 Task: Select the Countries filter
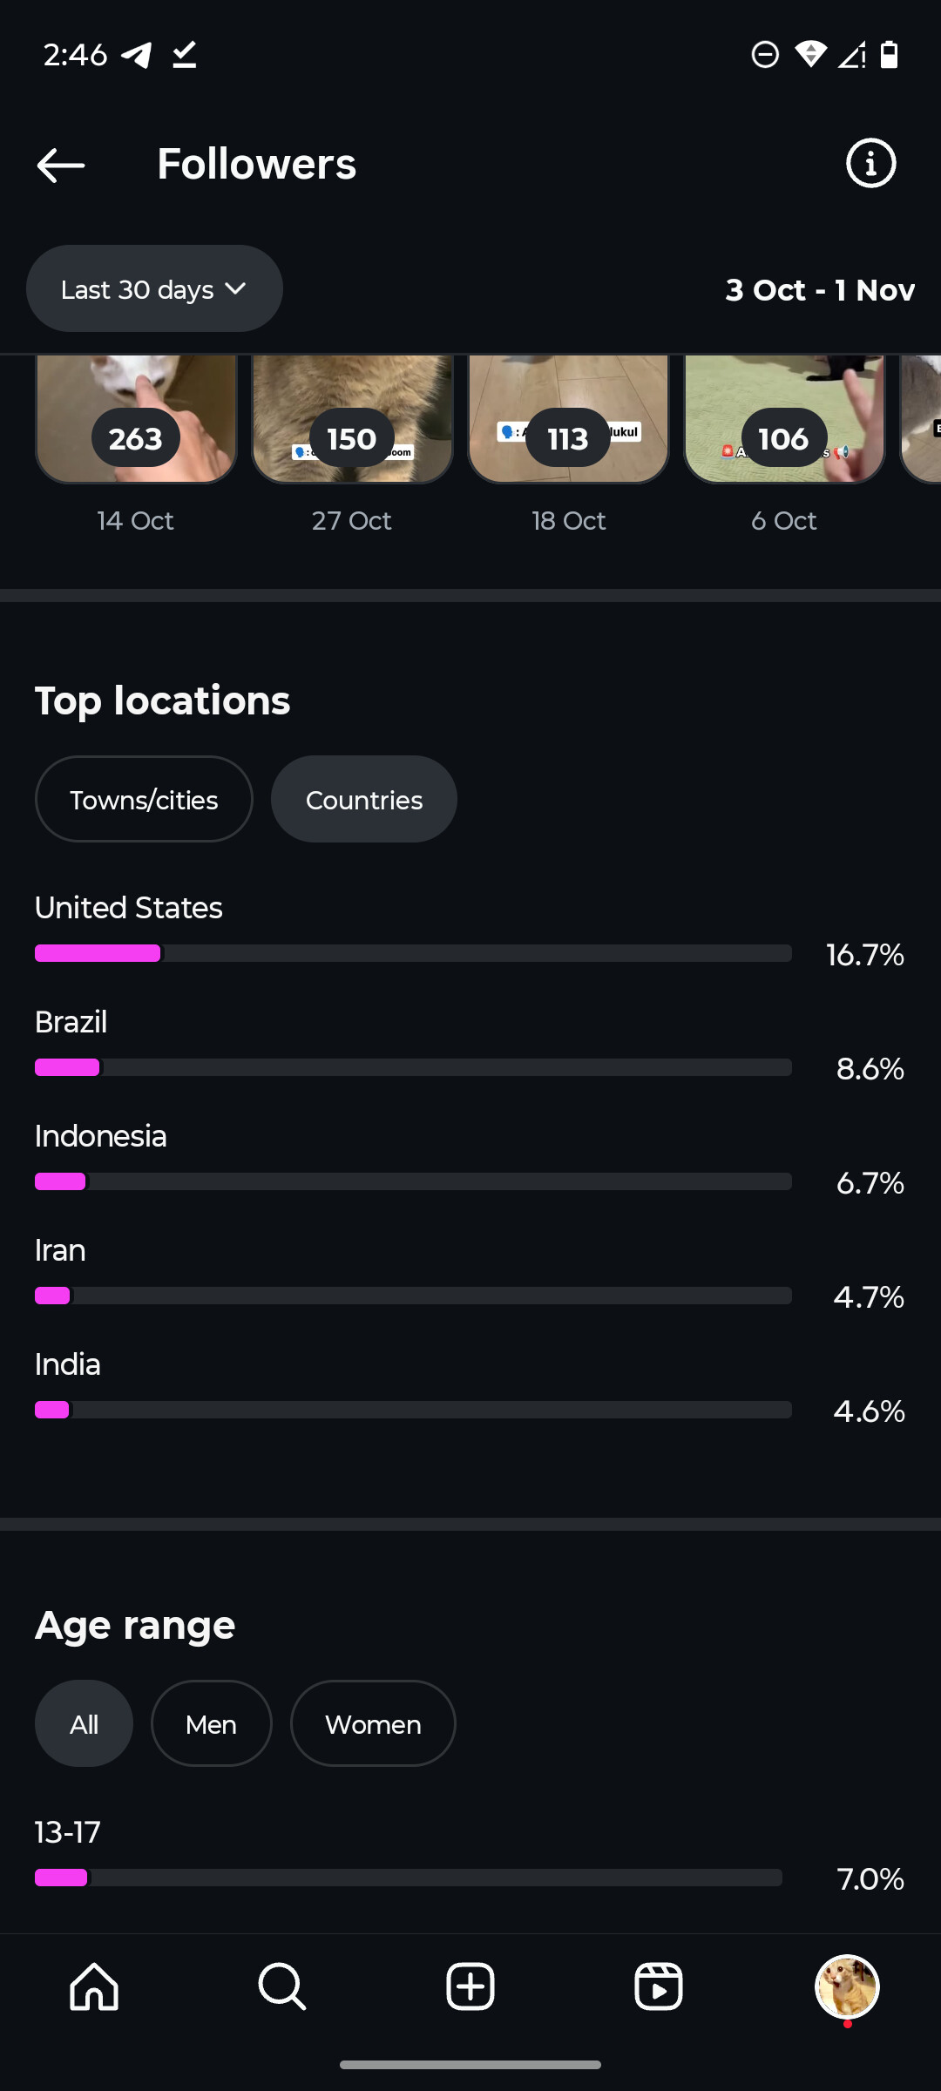[x=364, y=800]
